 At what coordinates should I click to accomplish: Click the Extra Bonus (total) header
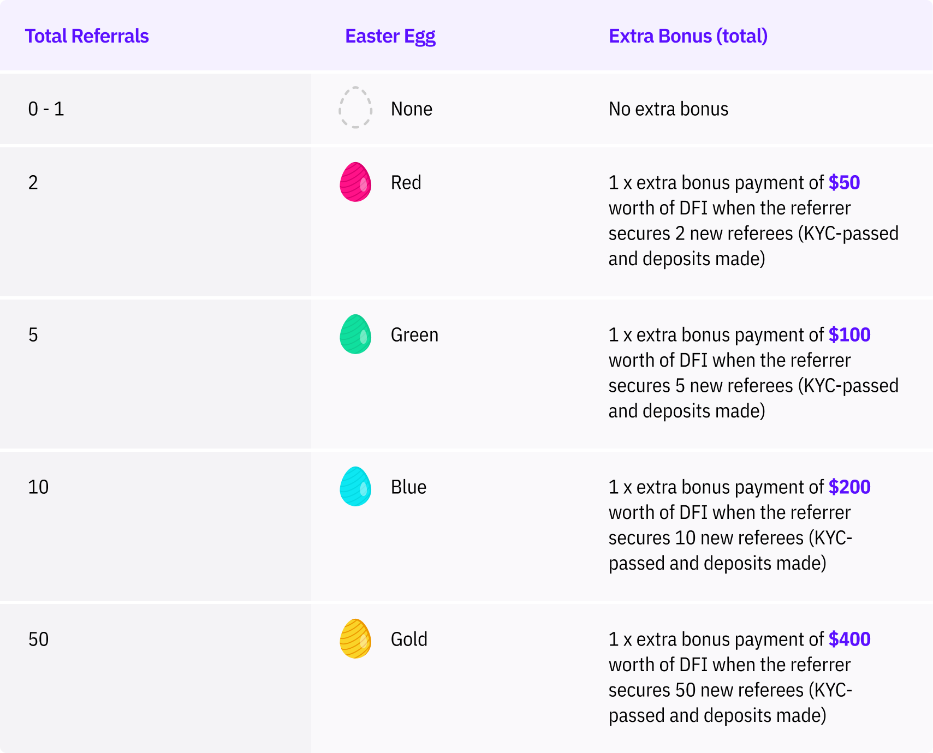[x=688, y=36]
